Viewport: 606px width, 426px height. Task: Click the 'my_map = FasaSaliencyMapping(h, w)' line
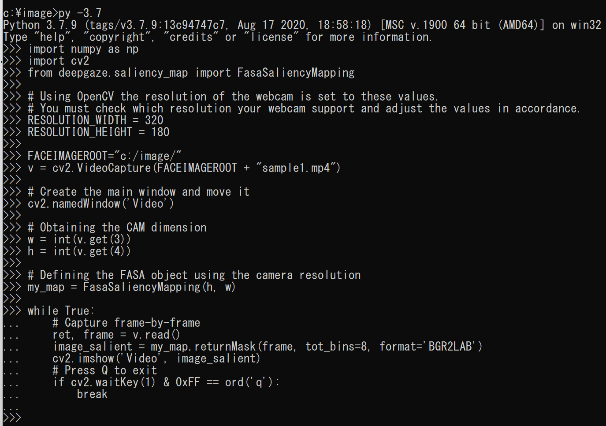coord(131,287)
